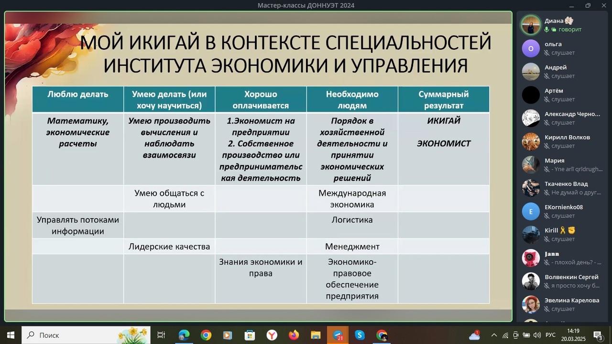Screen dimensions: 612x344
Task: Open weather cloud tray icon
Action: coord(475,335)
